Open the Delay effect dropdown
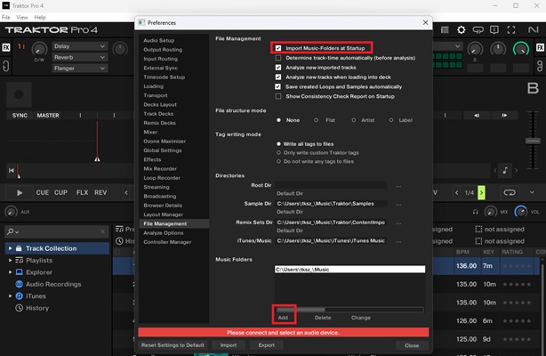The height and width of the screenshot is (356, 546). click(80, 46)
